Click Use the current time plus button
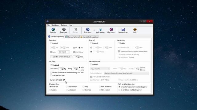 pos(61,57)
